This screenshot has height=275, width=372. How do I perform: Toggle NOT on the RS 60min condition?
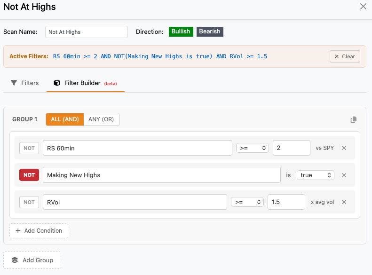click(x=29, y=148)
